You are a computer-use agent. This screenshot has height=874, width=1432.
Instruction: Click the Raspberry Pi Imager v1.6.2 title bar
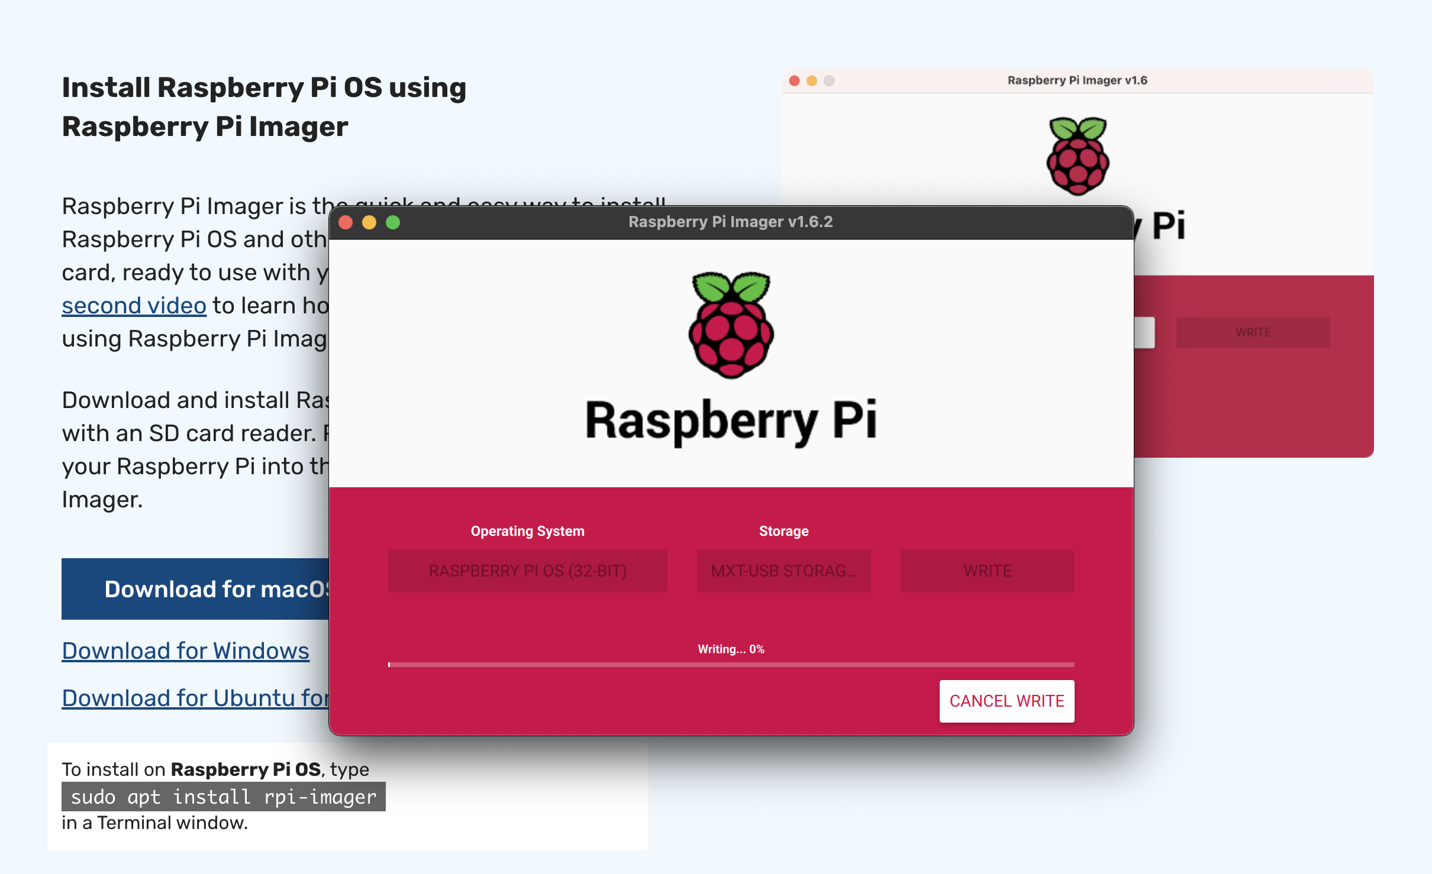click(x=730, y=222)
